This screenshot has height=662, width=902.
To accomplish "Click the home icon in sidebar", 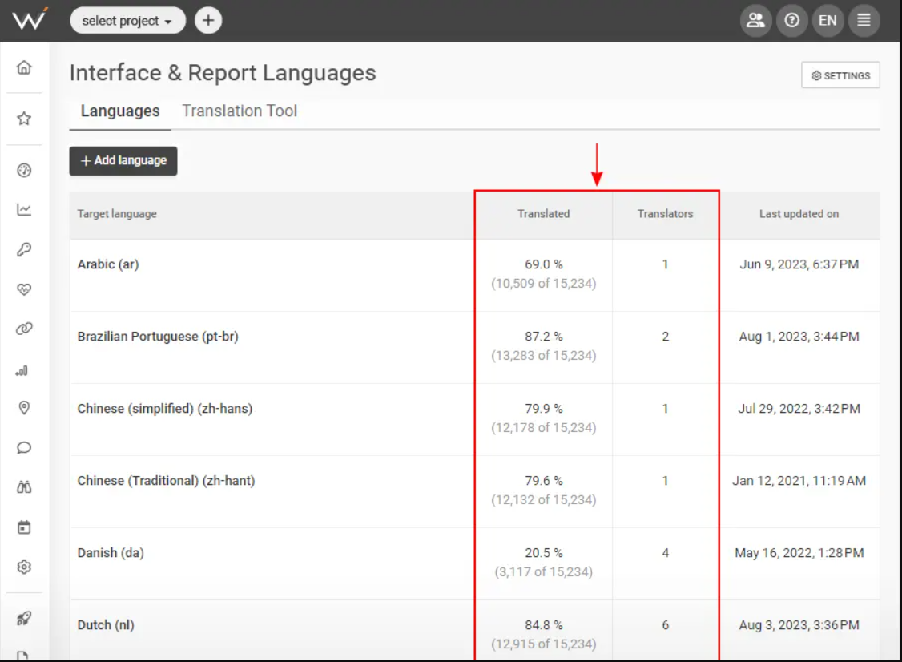I will point(24,67).
